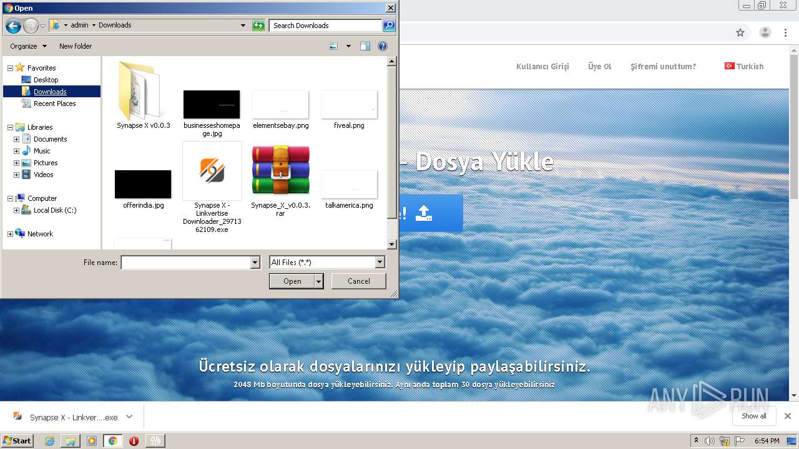Image resolution: width=799 pixels, height=449 pixels.
Task: Expand the Music library
Action: click(x=16, y=151)
